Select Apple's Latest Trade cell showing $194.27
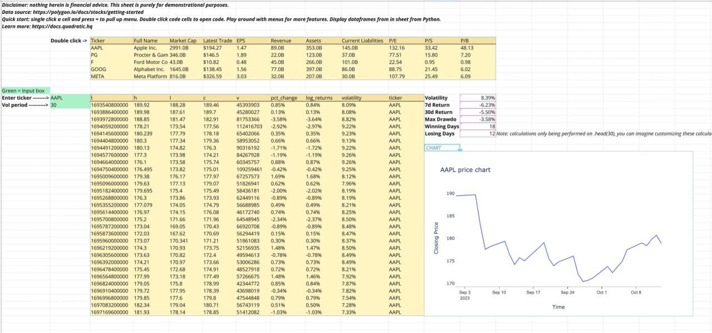This screenshot has height=333, width=712. pyautogui.click(x=213, y=48)
